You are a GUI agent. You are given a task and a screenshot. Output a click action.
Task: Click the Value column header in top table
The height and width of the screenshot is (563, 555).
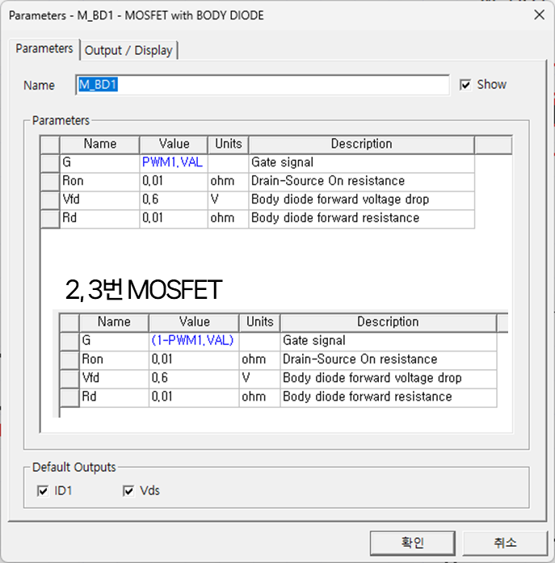coord(174,144)
